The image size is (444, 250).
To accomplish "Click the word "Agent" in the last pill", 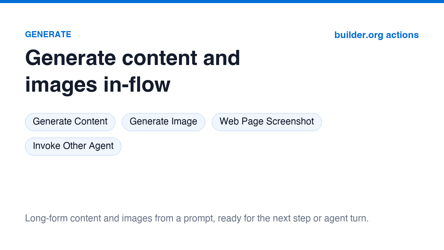I will click(x=101, y=146).
